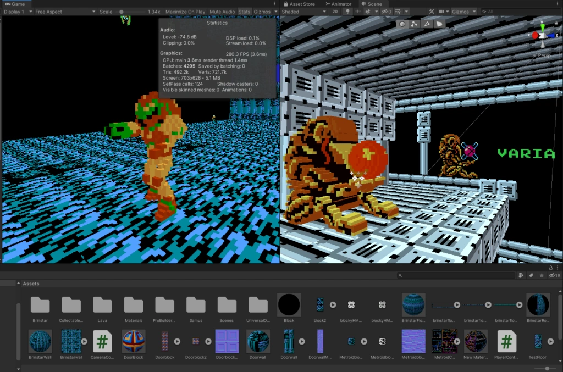Toggle hidden objects visibility counter in Scene toolbar
The height and width of the screenshot is (372, 563).
pos(387,12)
